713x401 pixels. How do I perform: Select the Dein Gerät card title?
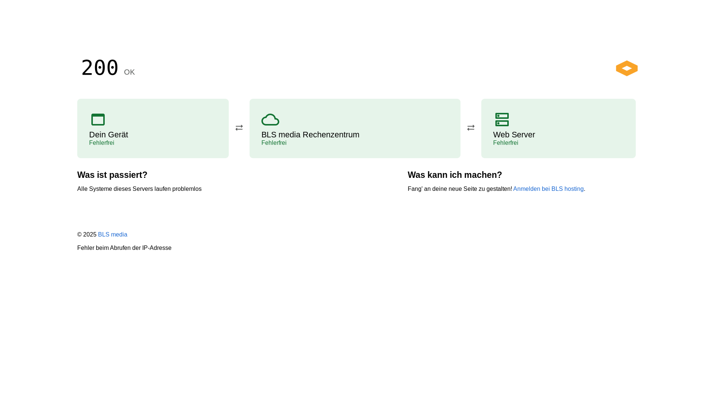(108, 135)
